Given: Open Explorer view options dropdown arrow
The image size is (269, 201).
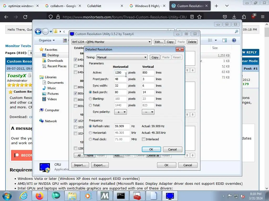Looking at the screenshot, I should tap(216, 40).
